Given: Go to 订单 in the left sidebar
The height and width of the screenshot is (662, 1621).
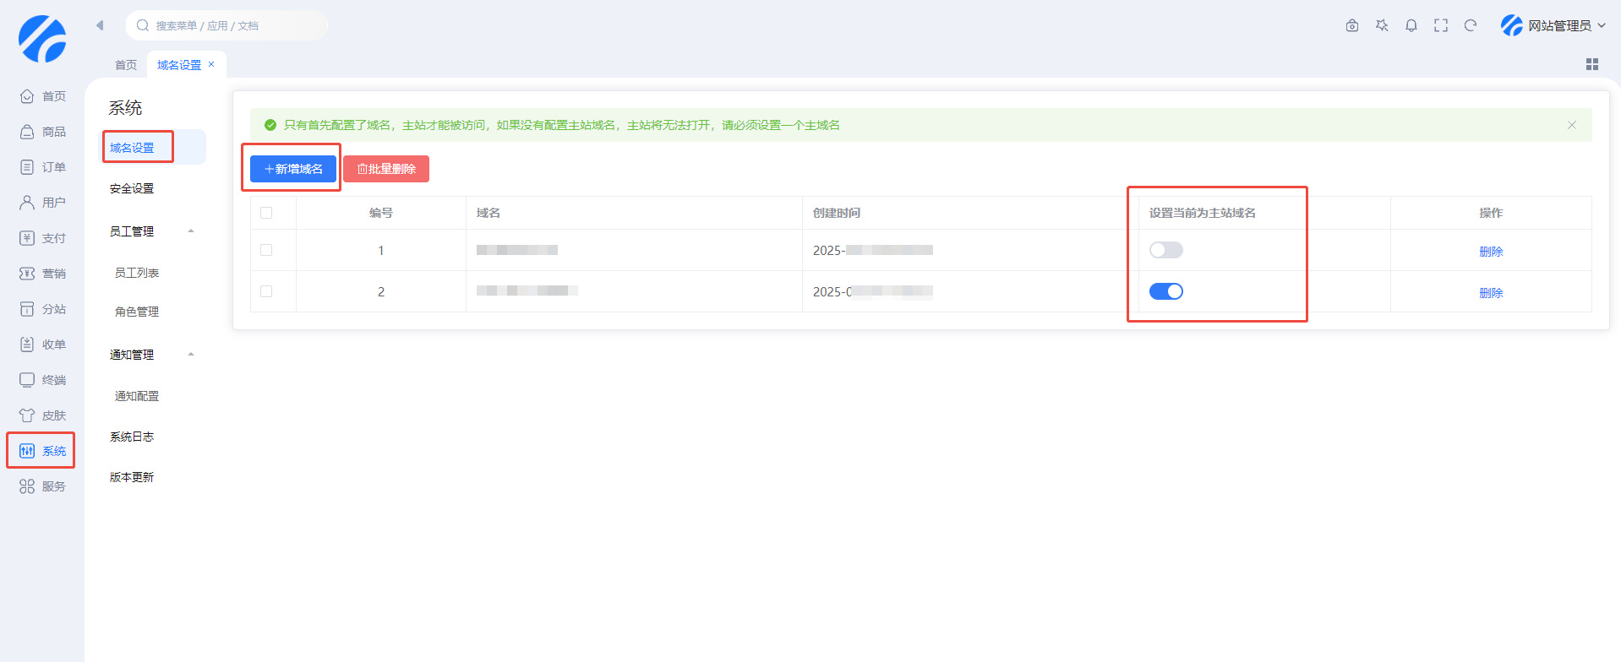Looking at the screenshot, I should click(x=43, y=167).
